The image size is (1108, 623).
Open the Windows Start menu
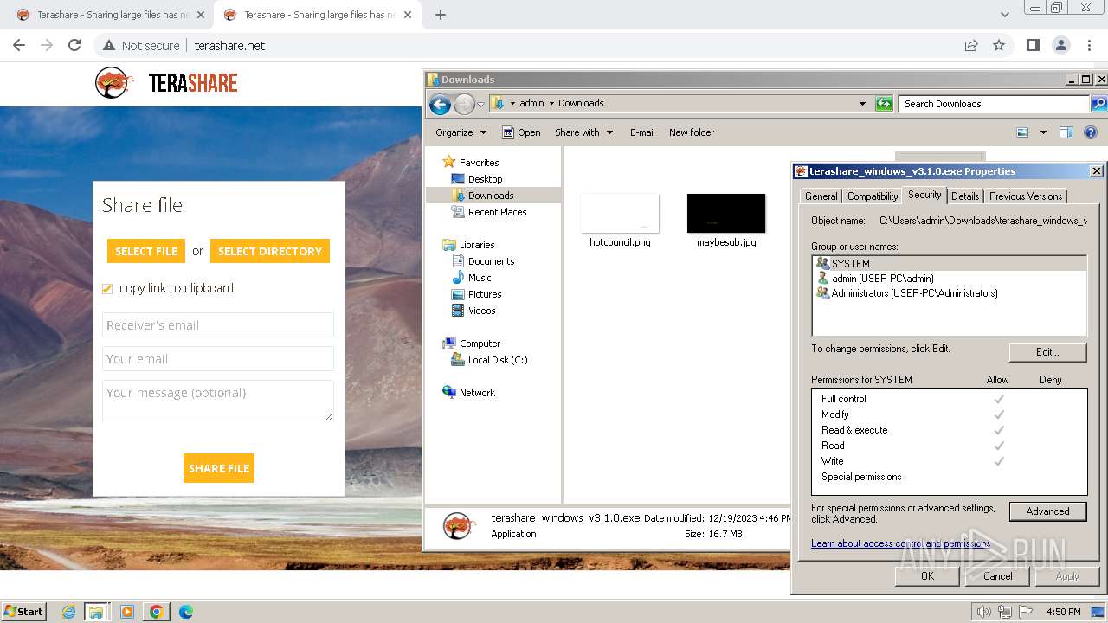point(23,611)
